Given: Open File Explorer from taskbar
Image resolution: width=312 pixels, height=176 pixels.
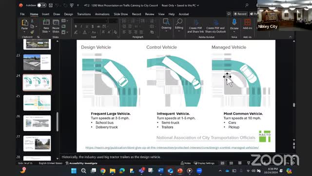Looking at the screenshot, I should (113, 171).
